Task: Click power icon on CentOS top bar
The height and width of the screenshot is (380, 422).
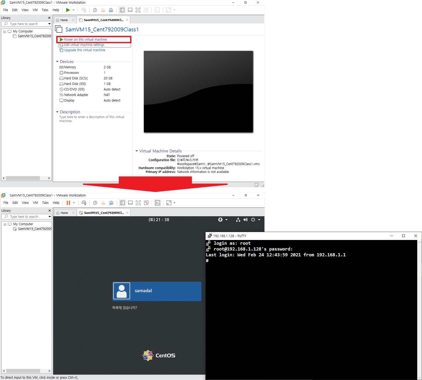Action: [x=253, y=220]
